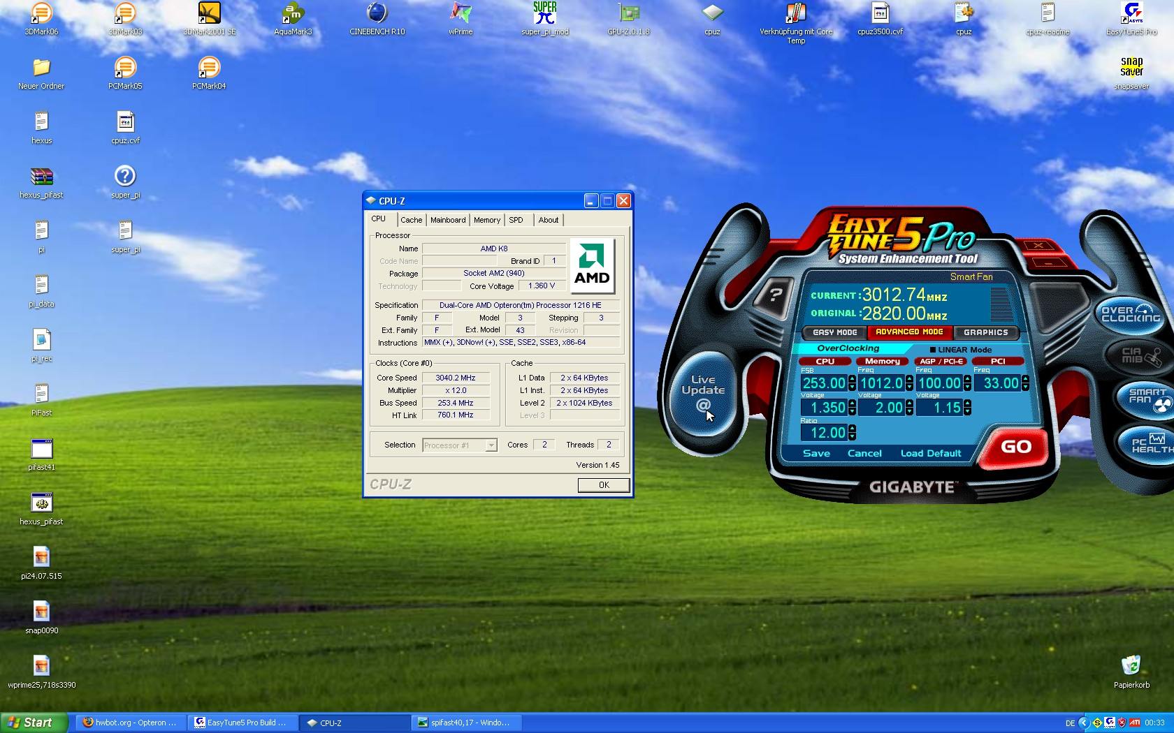This screenshot has width=1174, height=733.
Task: Select cpuz3500.cvf file icon
Action: [x=880, y=19]
